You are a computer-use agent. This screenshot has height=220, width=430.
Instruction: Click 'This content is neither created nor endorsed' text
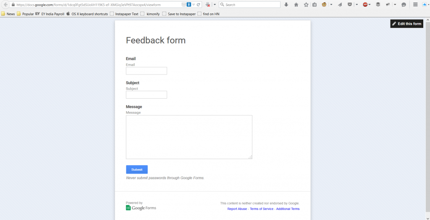click(260, 203)
